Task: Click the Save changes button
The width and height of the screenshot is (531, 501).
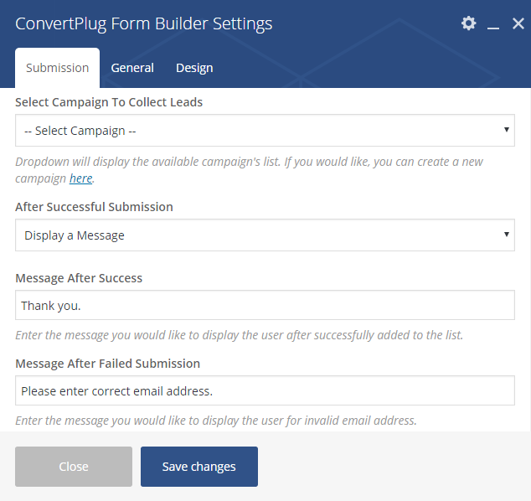Action: (x=199, y=467)
